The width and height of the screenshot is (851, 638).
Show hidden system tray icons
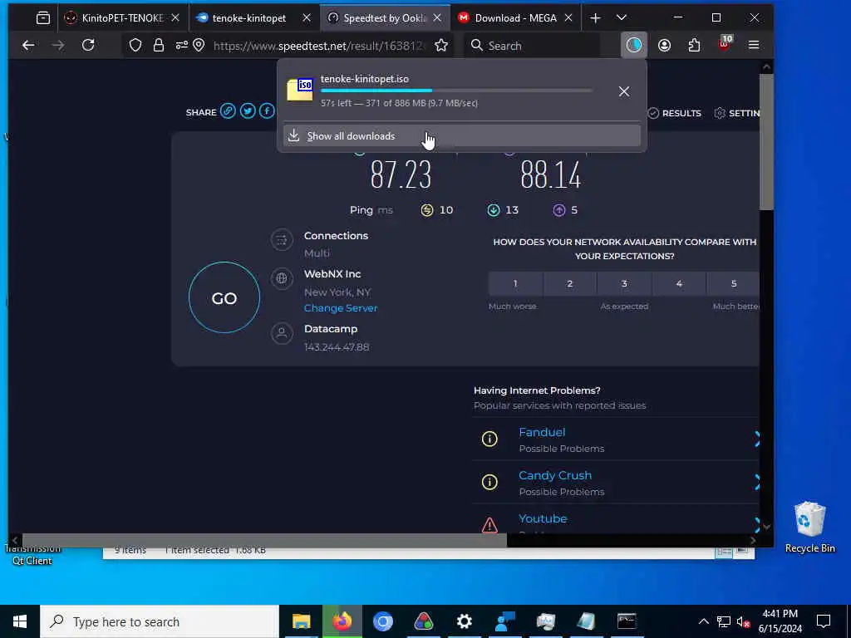coord(703,621)
